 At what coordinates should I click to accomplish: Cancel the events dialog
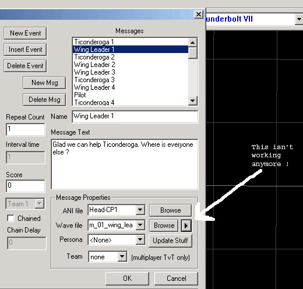point(176,279)
